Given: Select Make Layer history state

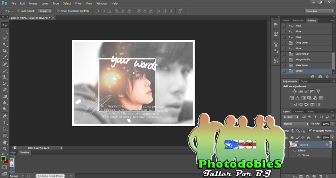Looking at the screenshot, I should click(307, 65).
